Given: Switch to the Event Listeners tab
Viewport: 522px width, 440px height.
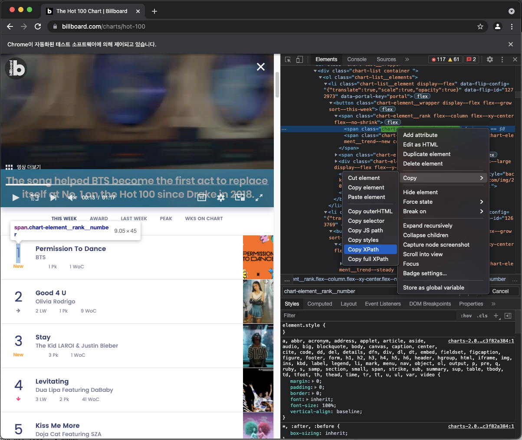Looking at the screenshot, I should [383, 304].
